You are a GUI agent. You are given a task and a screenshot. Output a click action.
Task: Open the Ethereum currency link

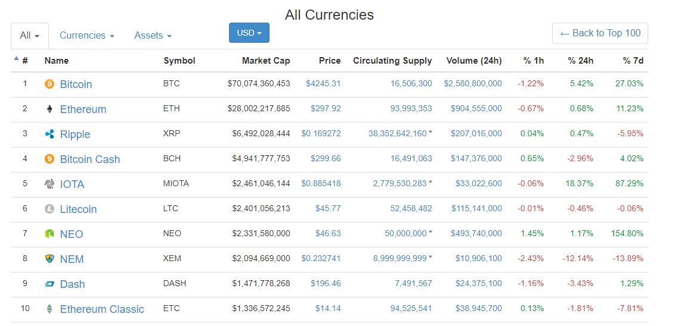[83, 109]
